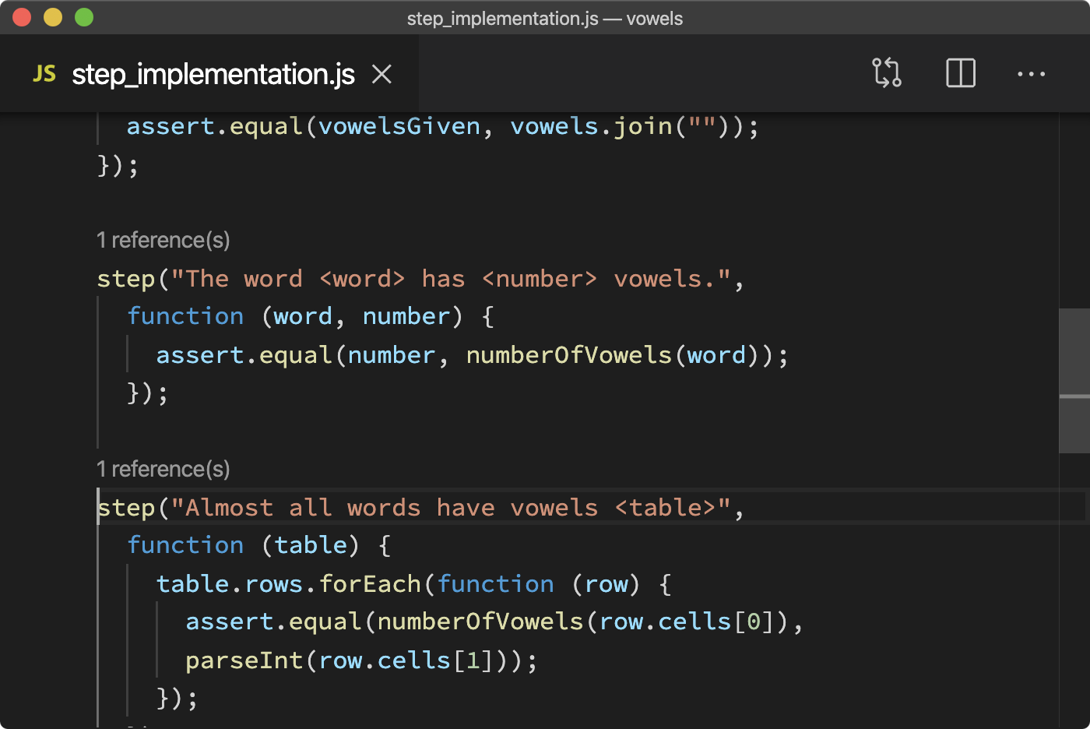Open Changes compare icon in editor toolbar
Viewport: 1090px width, 729px height.
coord(886,73)
